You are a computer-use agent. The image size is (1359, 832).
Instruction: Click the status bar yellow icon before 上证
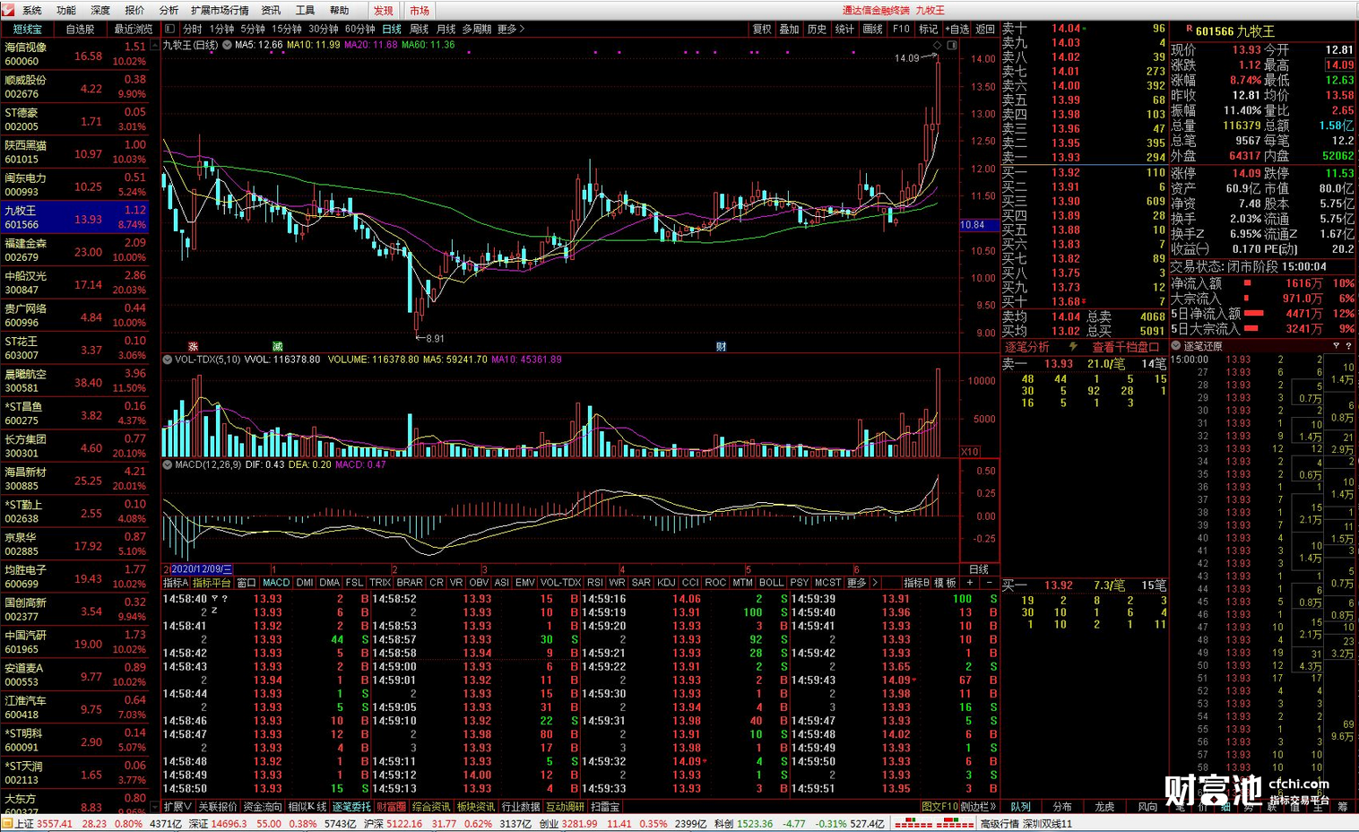tap(7, 824)
